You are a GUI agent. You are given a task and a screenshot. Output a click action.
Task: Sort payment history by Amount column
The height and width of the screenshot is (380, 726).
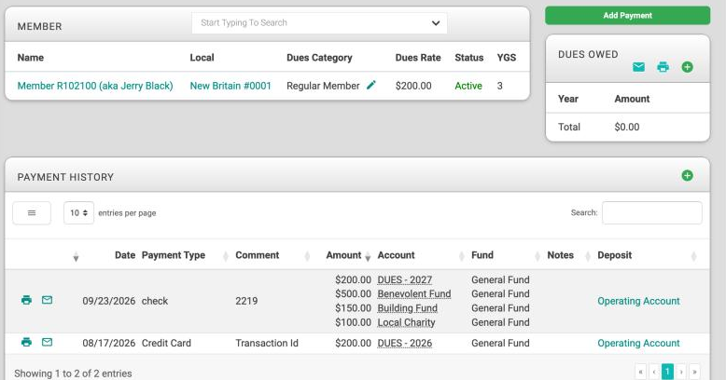click(x=343, y=255)
